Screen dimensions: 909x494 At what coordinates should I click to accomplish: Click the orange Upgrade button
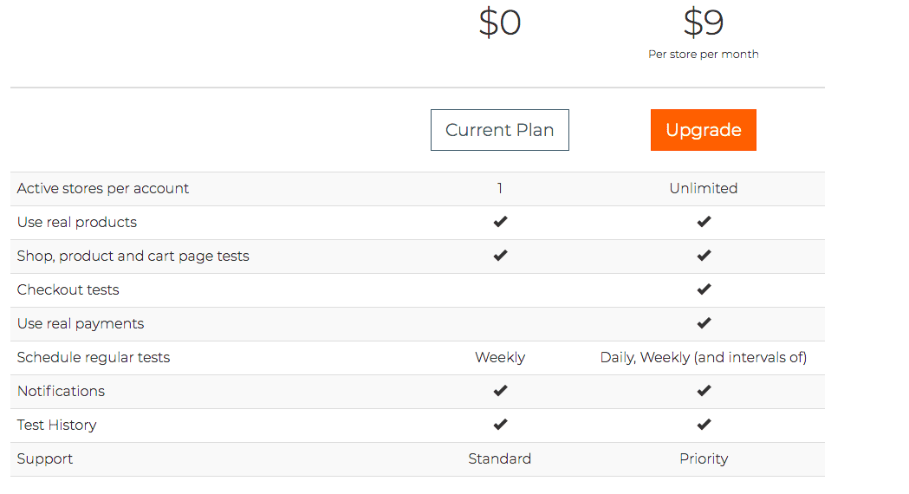pos(704,130)
